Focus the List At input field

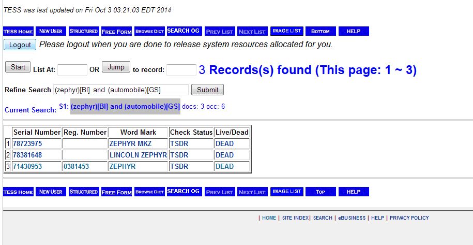[x=72, y=69]
